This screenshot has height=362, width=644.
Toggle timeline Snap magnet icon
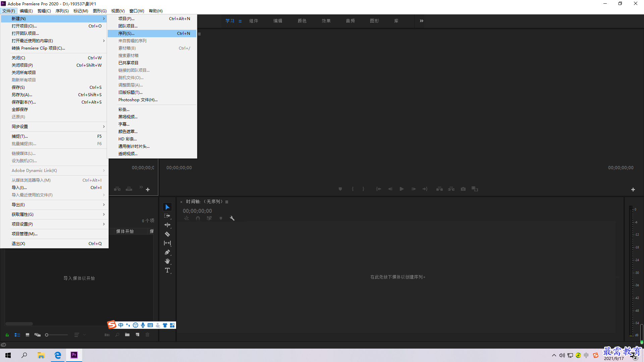click(x=198, y=218)
